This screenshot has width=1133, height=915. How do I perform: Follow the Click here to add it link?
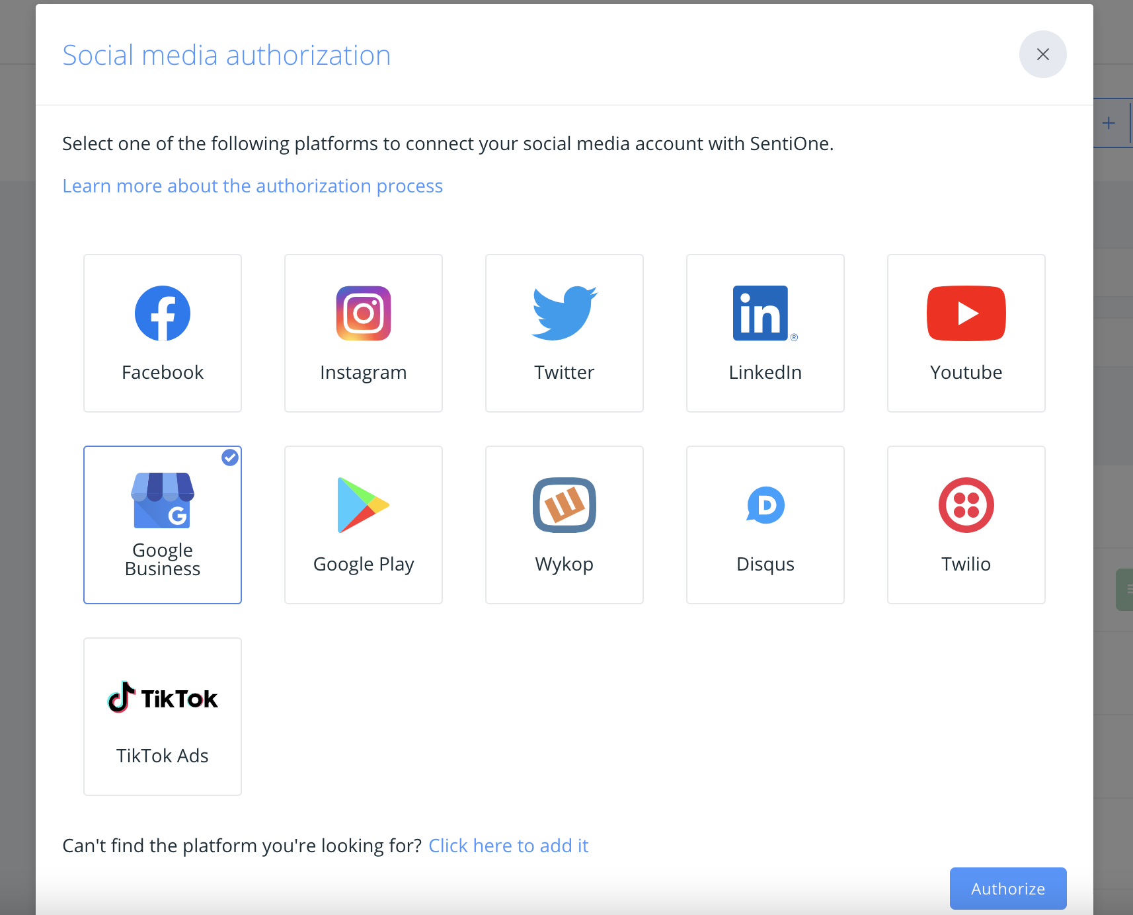tap(508, 846)
